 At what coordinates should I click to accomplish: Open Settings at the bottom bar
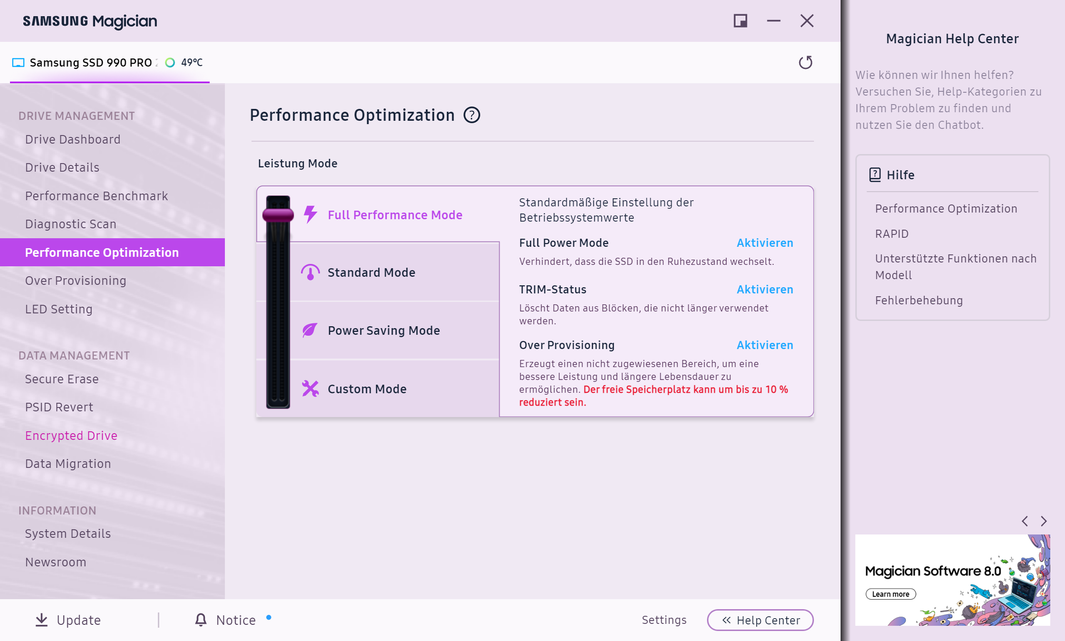point(664,620)
